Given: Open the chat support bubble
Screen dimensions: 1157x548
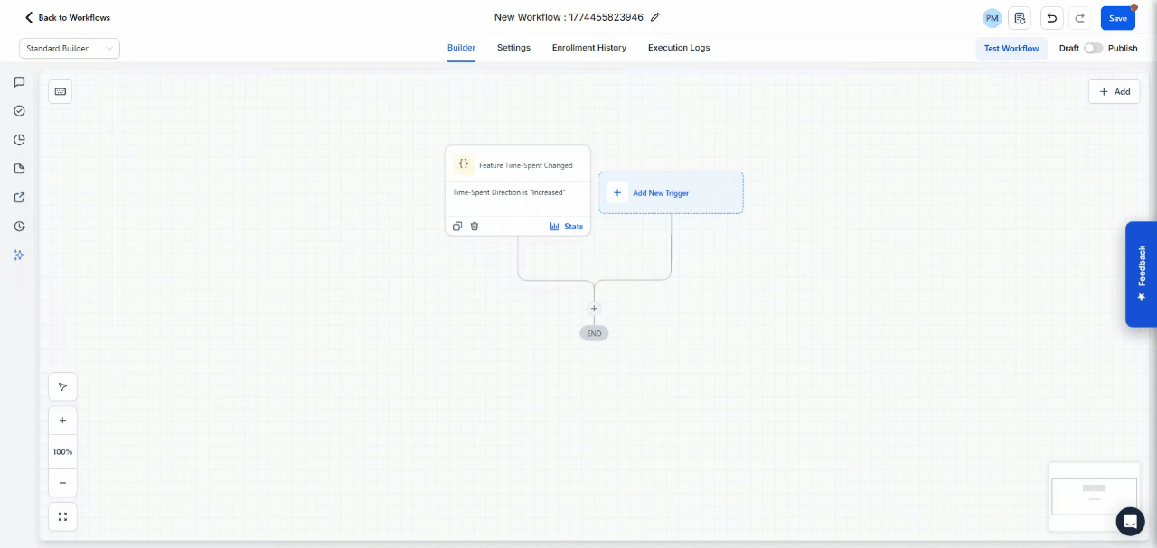Looking at the screenshot, I should coord(1130,522).
